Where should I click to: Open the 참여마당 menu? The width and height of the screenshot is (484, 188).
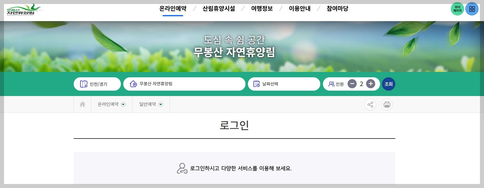pos(337,9)
